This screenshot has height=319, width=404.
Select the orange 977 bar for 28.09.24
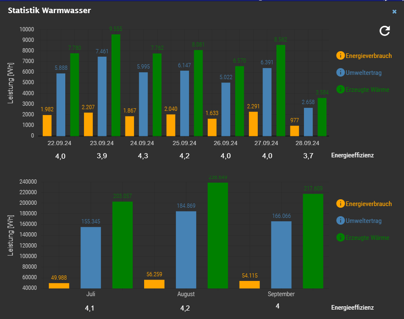[x=295, y=131]
